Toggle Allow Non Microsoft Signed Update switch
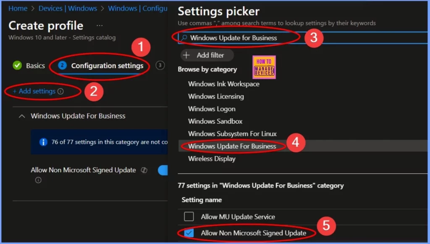 pyautogui.click(x=163, y=170)
